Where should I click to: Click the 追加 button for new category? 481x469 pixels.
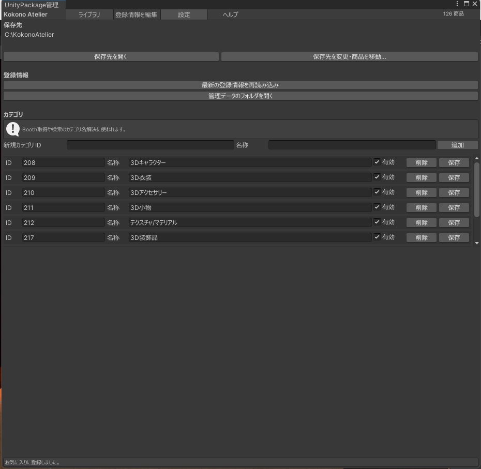click(x=457, y=145)
